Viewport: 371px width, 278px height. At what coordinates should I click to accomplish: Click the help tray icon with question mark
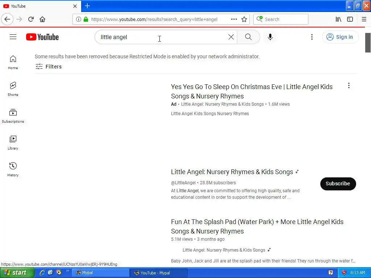330,273
